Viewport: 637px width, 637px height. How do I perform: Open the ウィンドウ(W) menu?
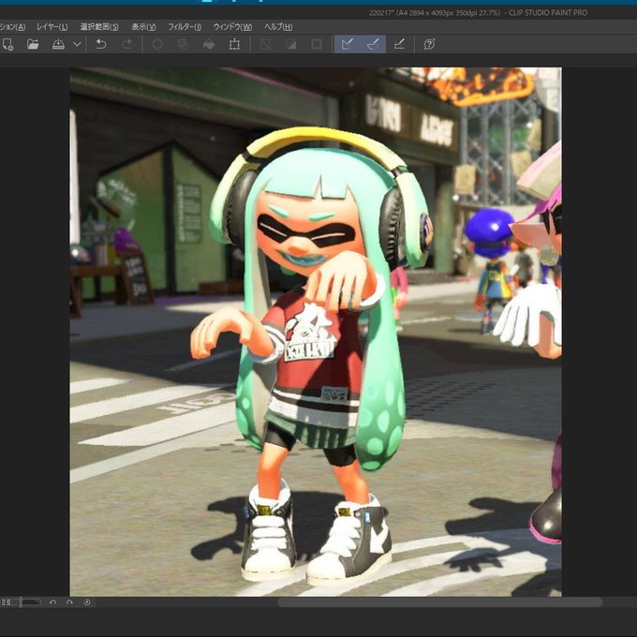[232, 27]
